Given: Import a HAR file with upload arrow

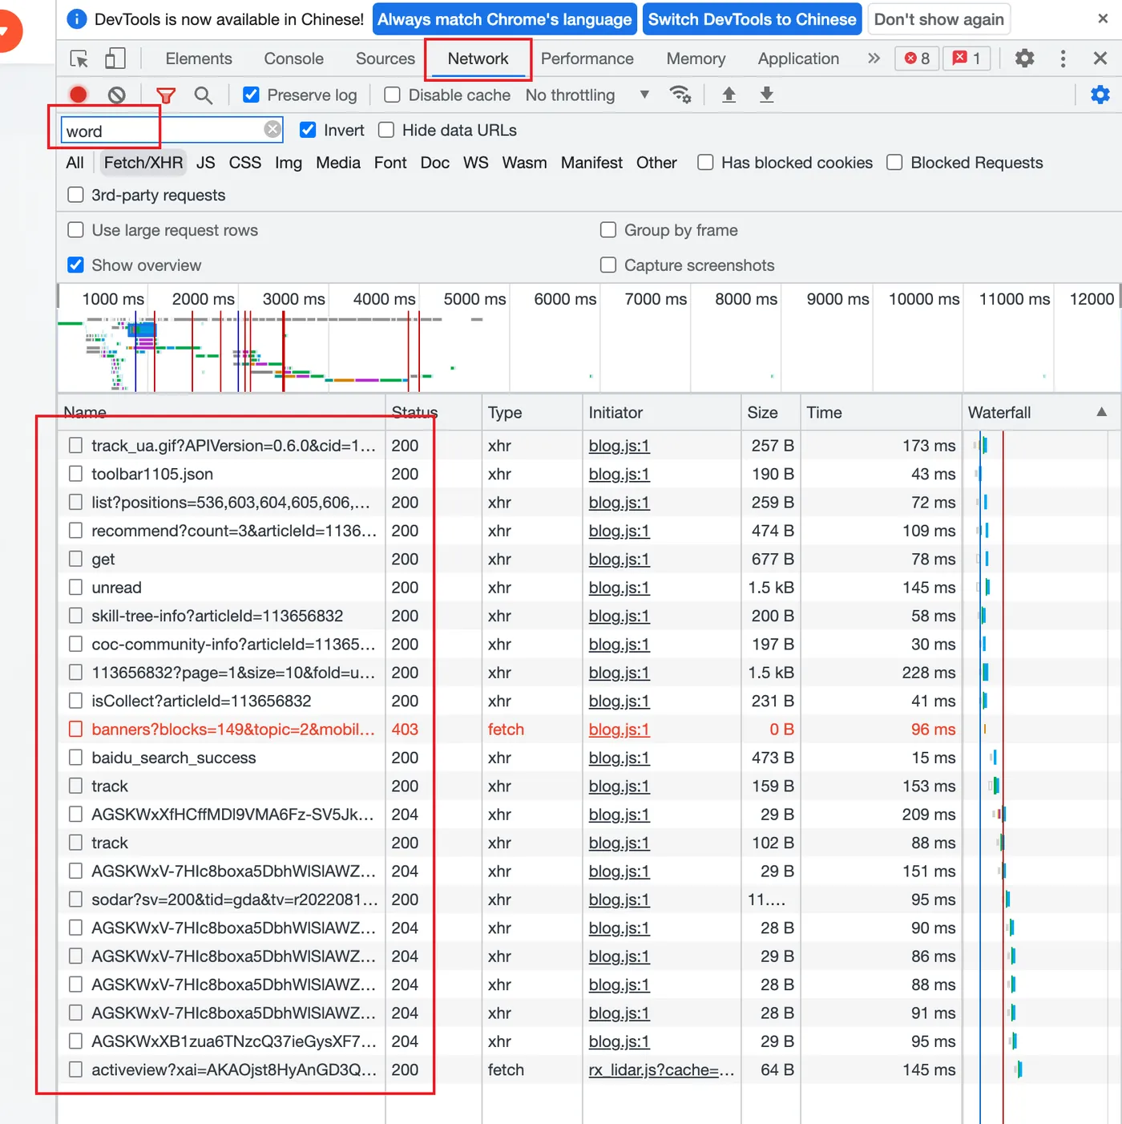Looking at the screenshot, I should (728, 95).
